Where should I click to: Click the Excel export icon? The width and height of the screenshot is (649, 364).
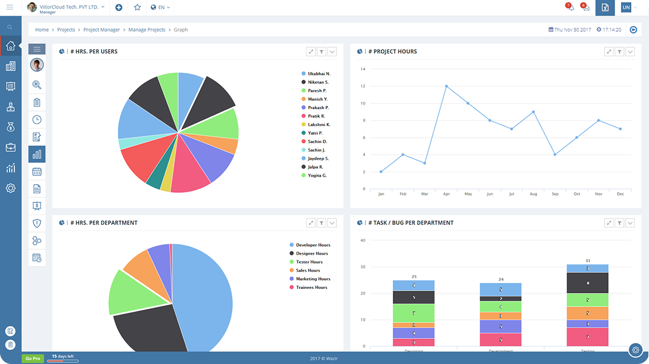605,8
